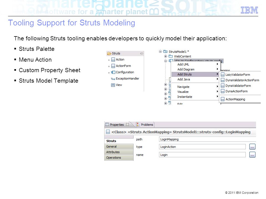Open the Visualize submenu
266x199 pixels.
[196, 92]
